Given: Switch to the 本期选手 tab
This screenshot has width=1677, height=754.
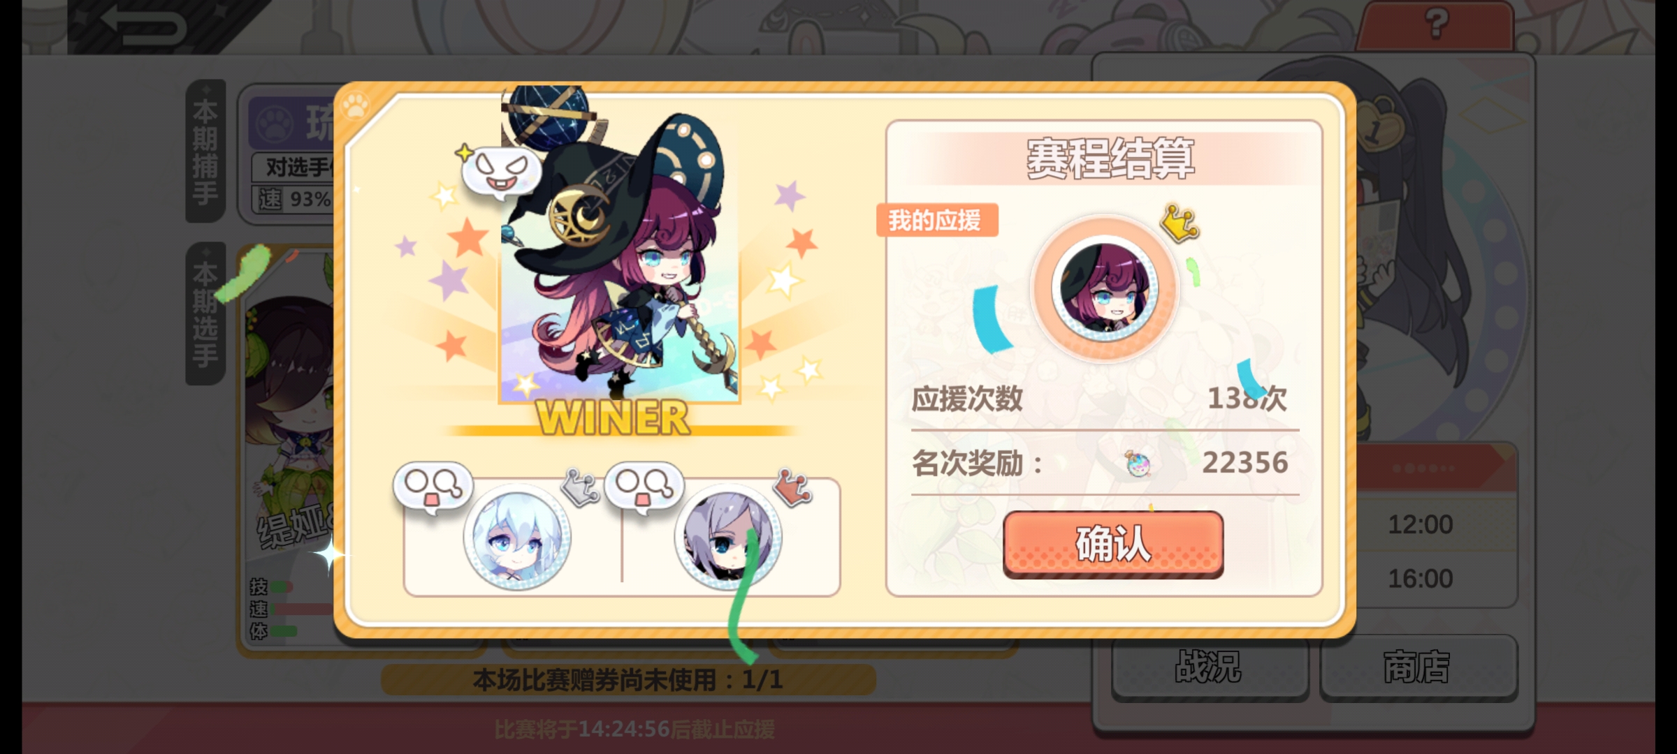Looking at the screenshot, I should [x=205, y=313].
